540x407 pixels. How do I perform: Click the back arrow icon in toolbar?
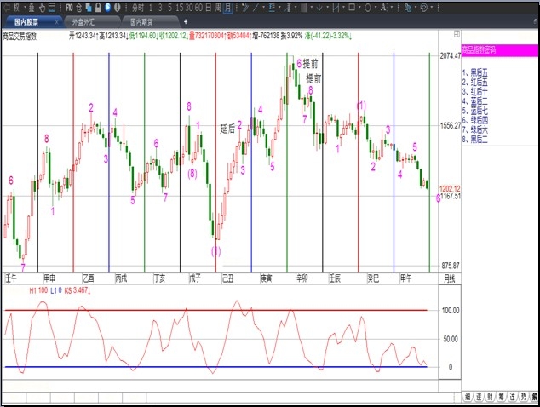tap(7, 7)
